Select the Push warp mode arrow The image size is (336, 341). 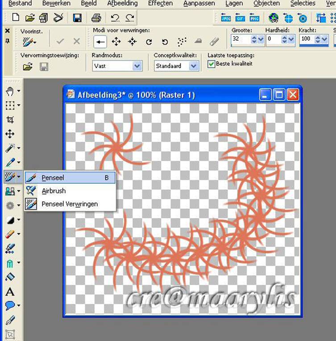tap(100, 42)
